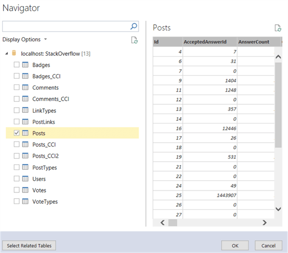Click the preview scroll down arrow

278,209
